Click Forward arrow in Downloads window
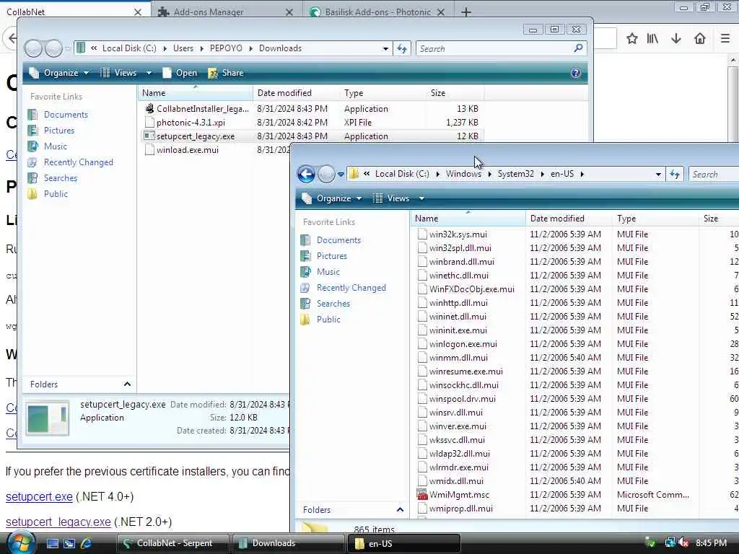The image size is (739, 554). (x=53, y=48)
